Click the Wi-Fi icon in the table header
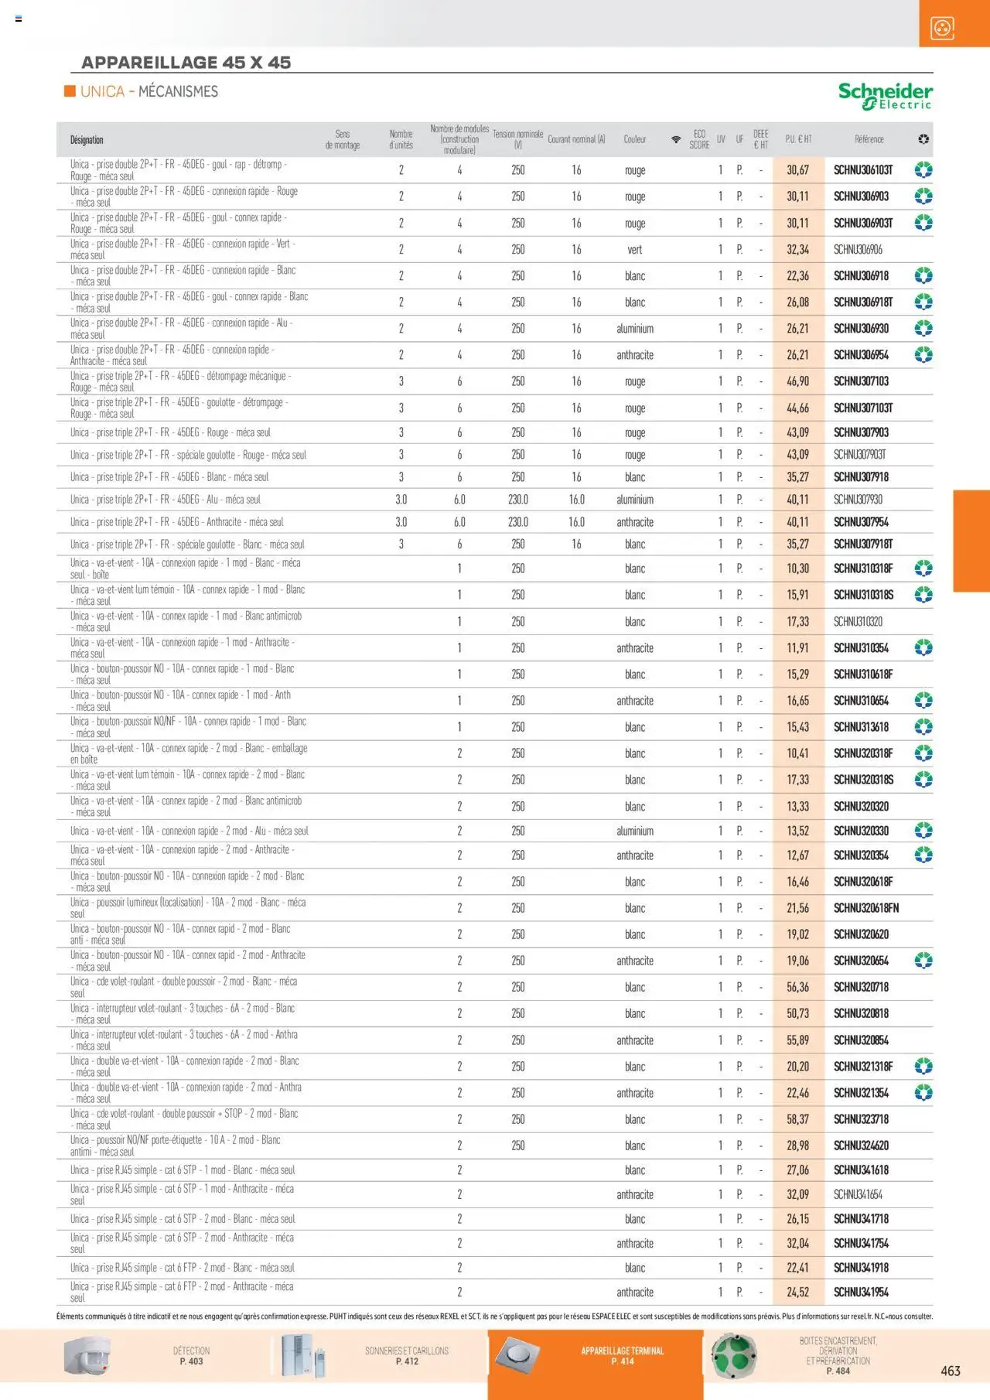The height and width of the screenshot is (1400, 990). [676, 139]
